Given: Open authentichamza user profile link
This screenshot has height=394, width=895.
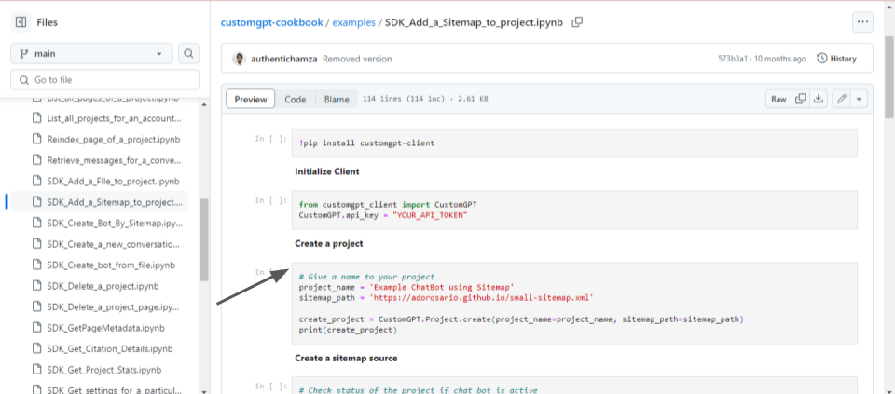Looking at the screenshot, I should (284, 59).
